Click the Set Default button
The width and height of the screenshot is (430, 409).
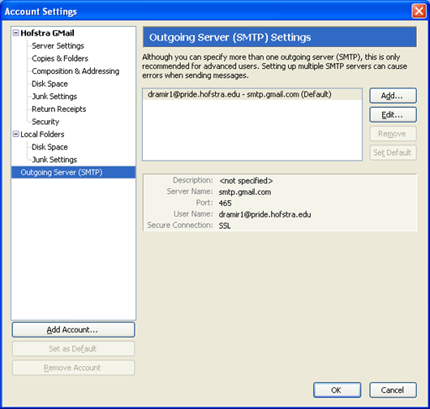393,153
